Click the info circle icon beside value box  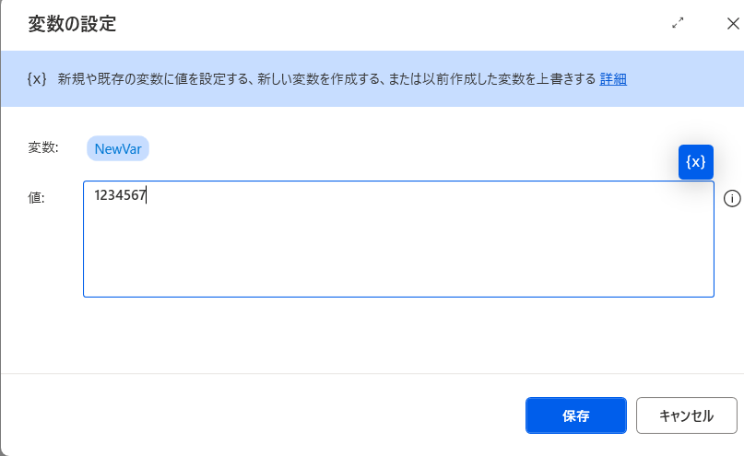(x=732, y=199)
